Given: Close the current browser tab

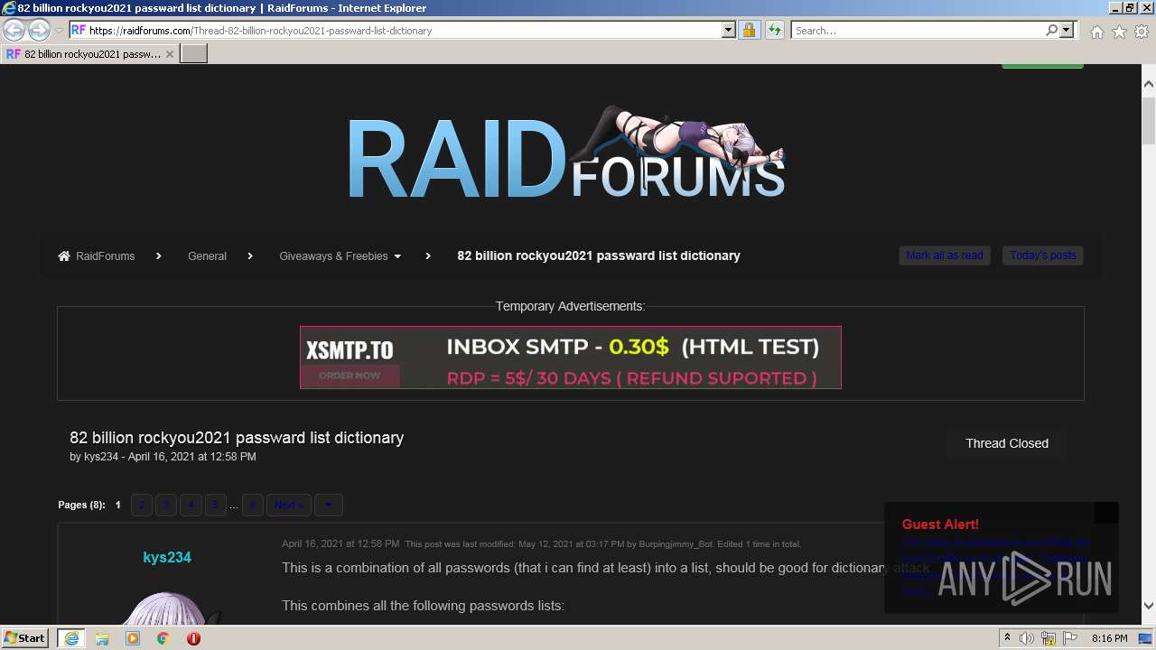Looking at the screenshot, I should (169, 54).
